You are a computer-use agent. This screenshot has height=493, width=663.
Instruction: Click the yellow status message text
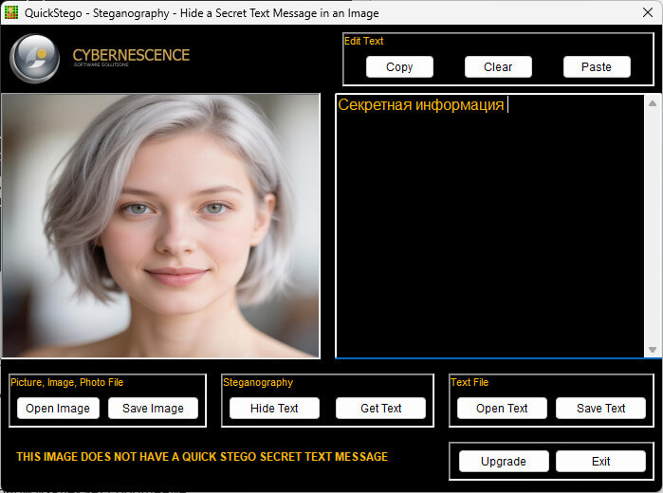pos(202,457)
